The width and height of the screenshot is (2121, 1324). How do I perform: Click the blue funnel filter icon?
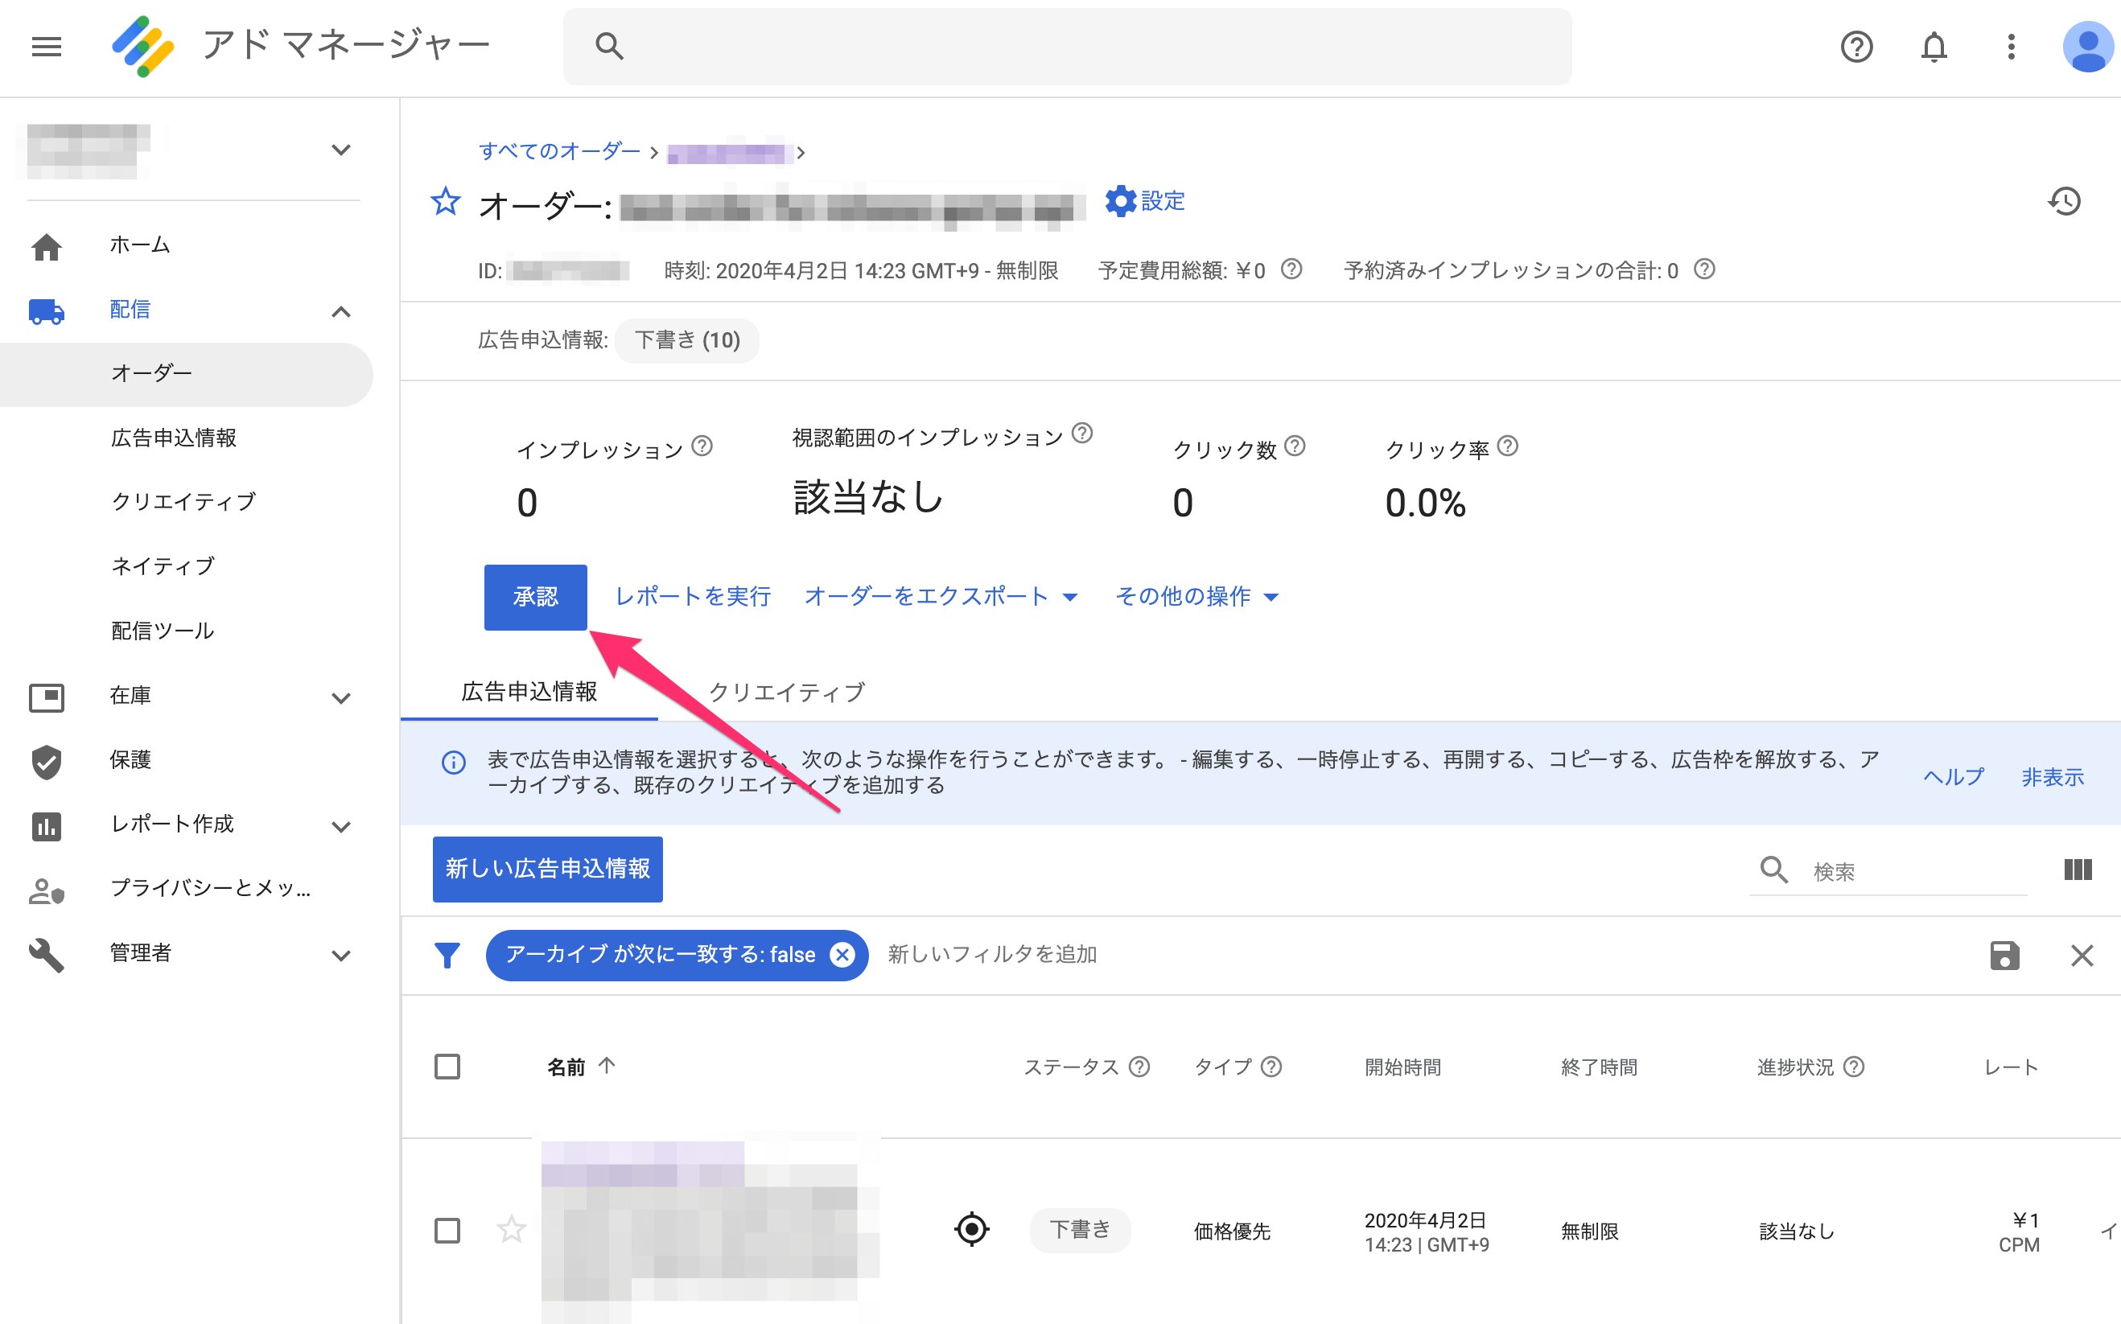click(447, 955)
